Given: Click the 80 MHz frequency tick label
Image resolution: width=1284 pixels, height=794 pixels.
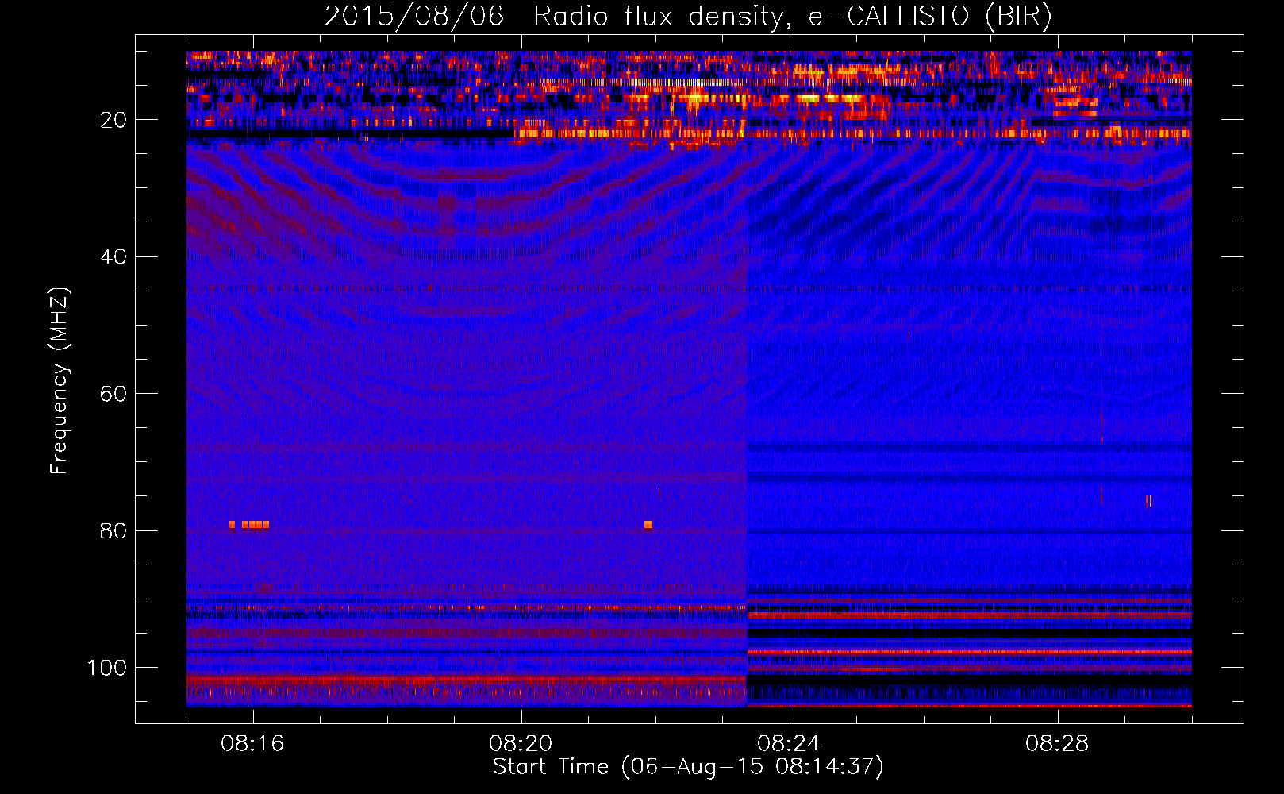Looking at the screenshot, I should (113, 531).
